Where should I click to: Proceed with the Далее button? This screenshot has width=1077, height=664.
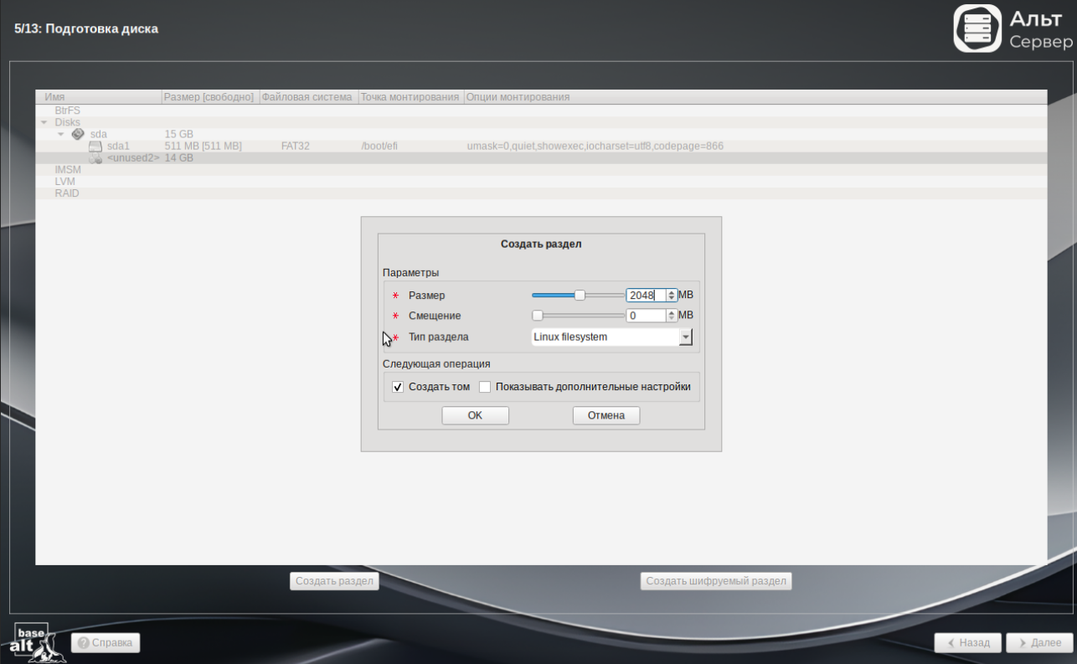click(1039, 643)
